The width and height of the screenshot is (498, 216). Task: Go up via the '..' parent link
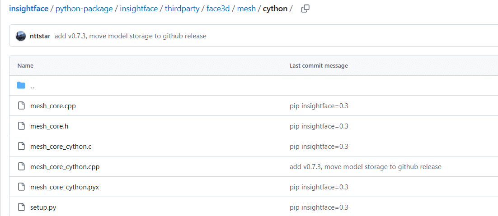click(33, 86)
